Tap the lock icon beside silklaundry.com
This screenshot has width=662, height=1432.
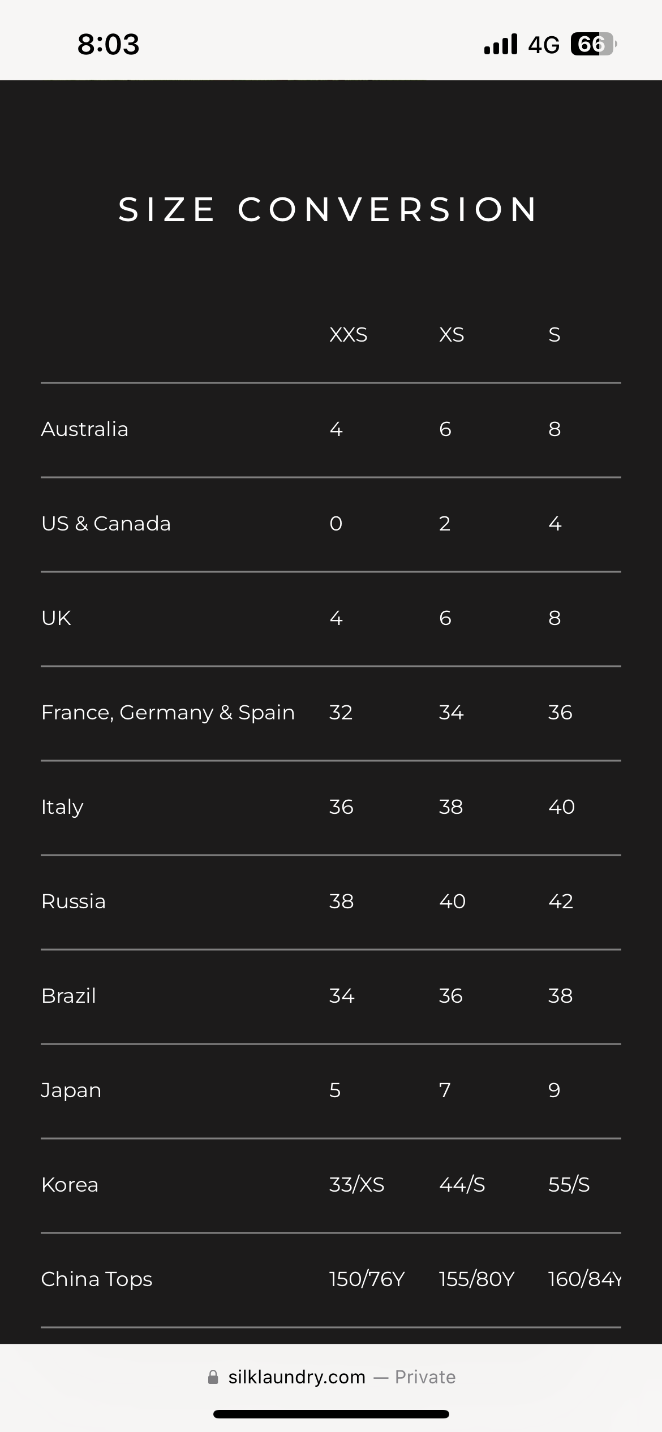(x=213, y=1377)
